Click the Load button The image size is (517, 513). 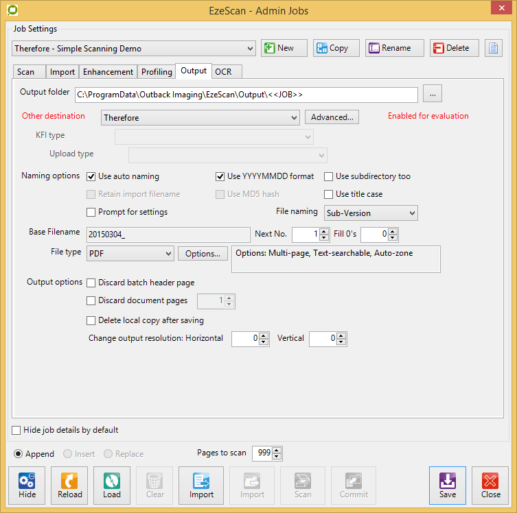point(112,486)
